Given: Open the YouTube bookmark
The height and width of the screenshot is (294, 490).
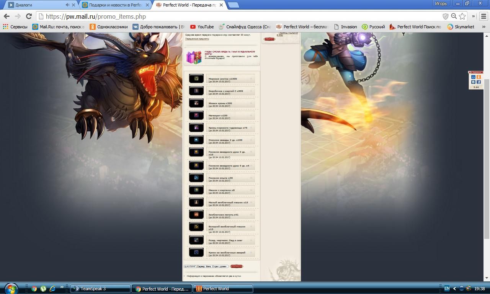Looking at the screenshot, I should tap(202, 27).
